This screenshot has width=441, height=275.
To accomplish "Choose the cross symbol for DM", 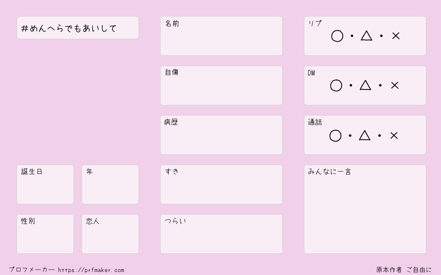I will tap(395, 85).
